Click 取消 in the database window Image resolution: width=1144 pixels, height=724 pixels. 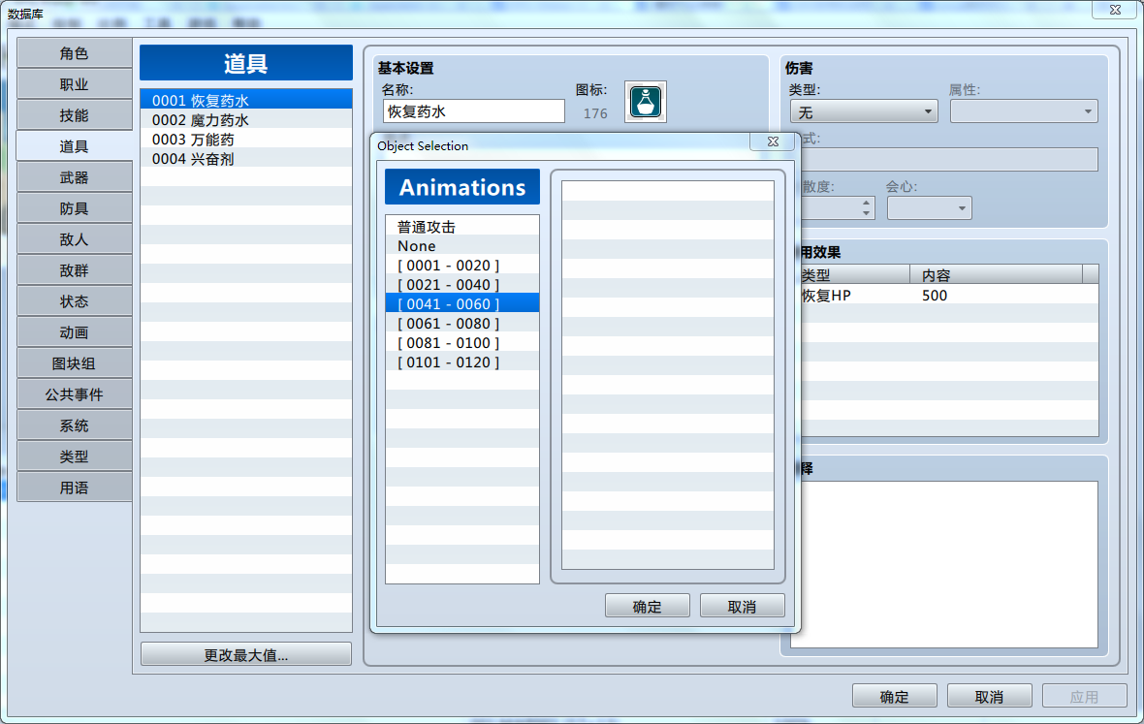click(989, 696)
